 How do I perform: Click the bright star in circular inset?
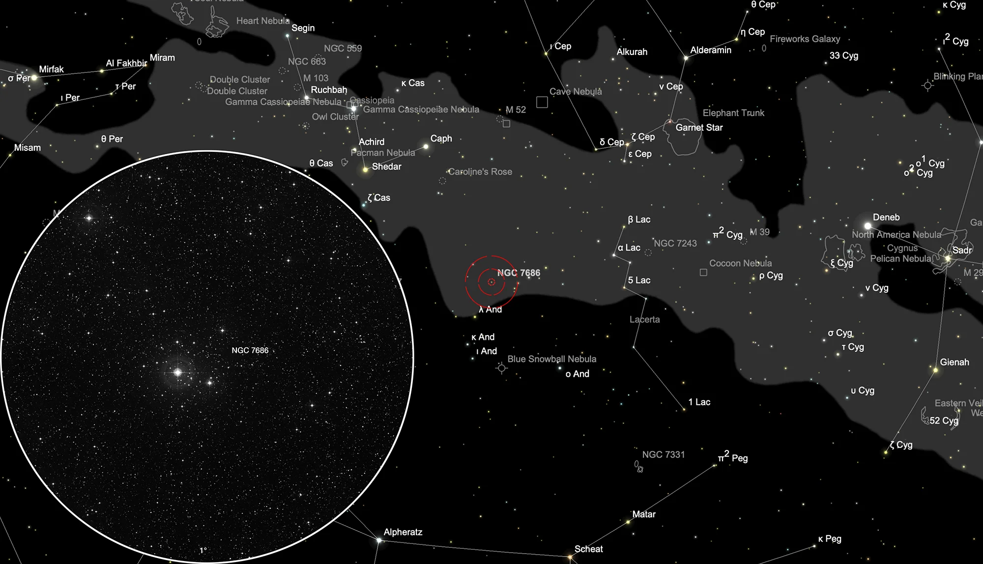pyautogui.click(x=178, y=372)
